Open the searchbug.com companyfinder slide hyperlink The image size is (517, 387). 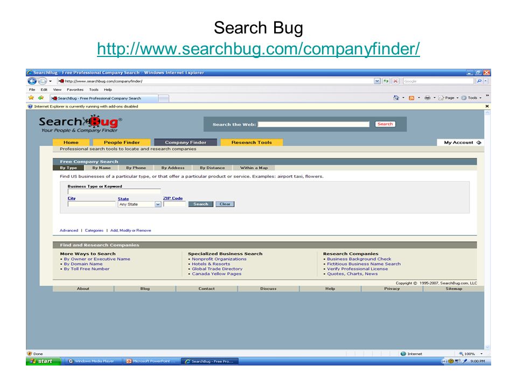[x=258, y=49]
